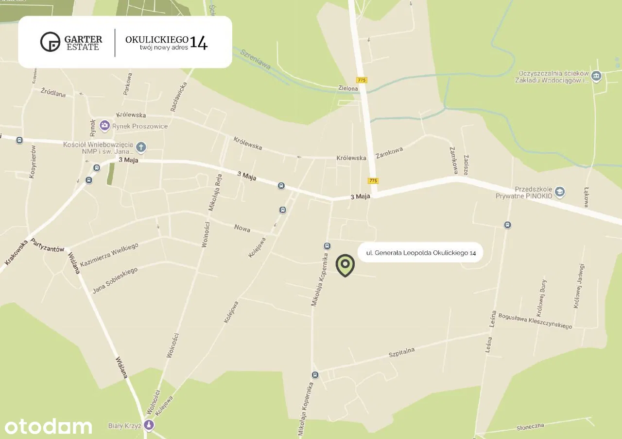The height and width of the screenshot is (439, 622).
Task: Click the bus stop icon near Szpitalna
Action: click(315, 374)
